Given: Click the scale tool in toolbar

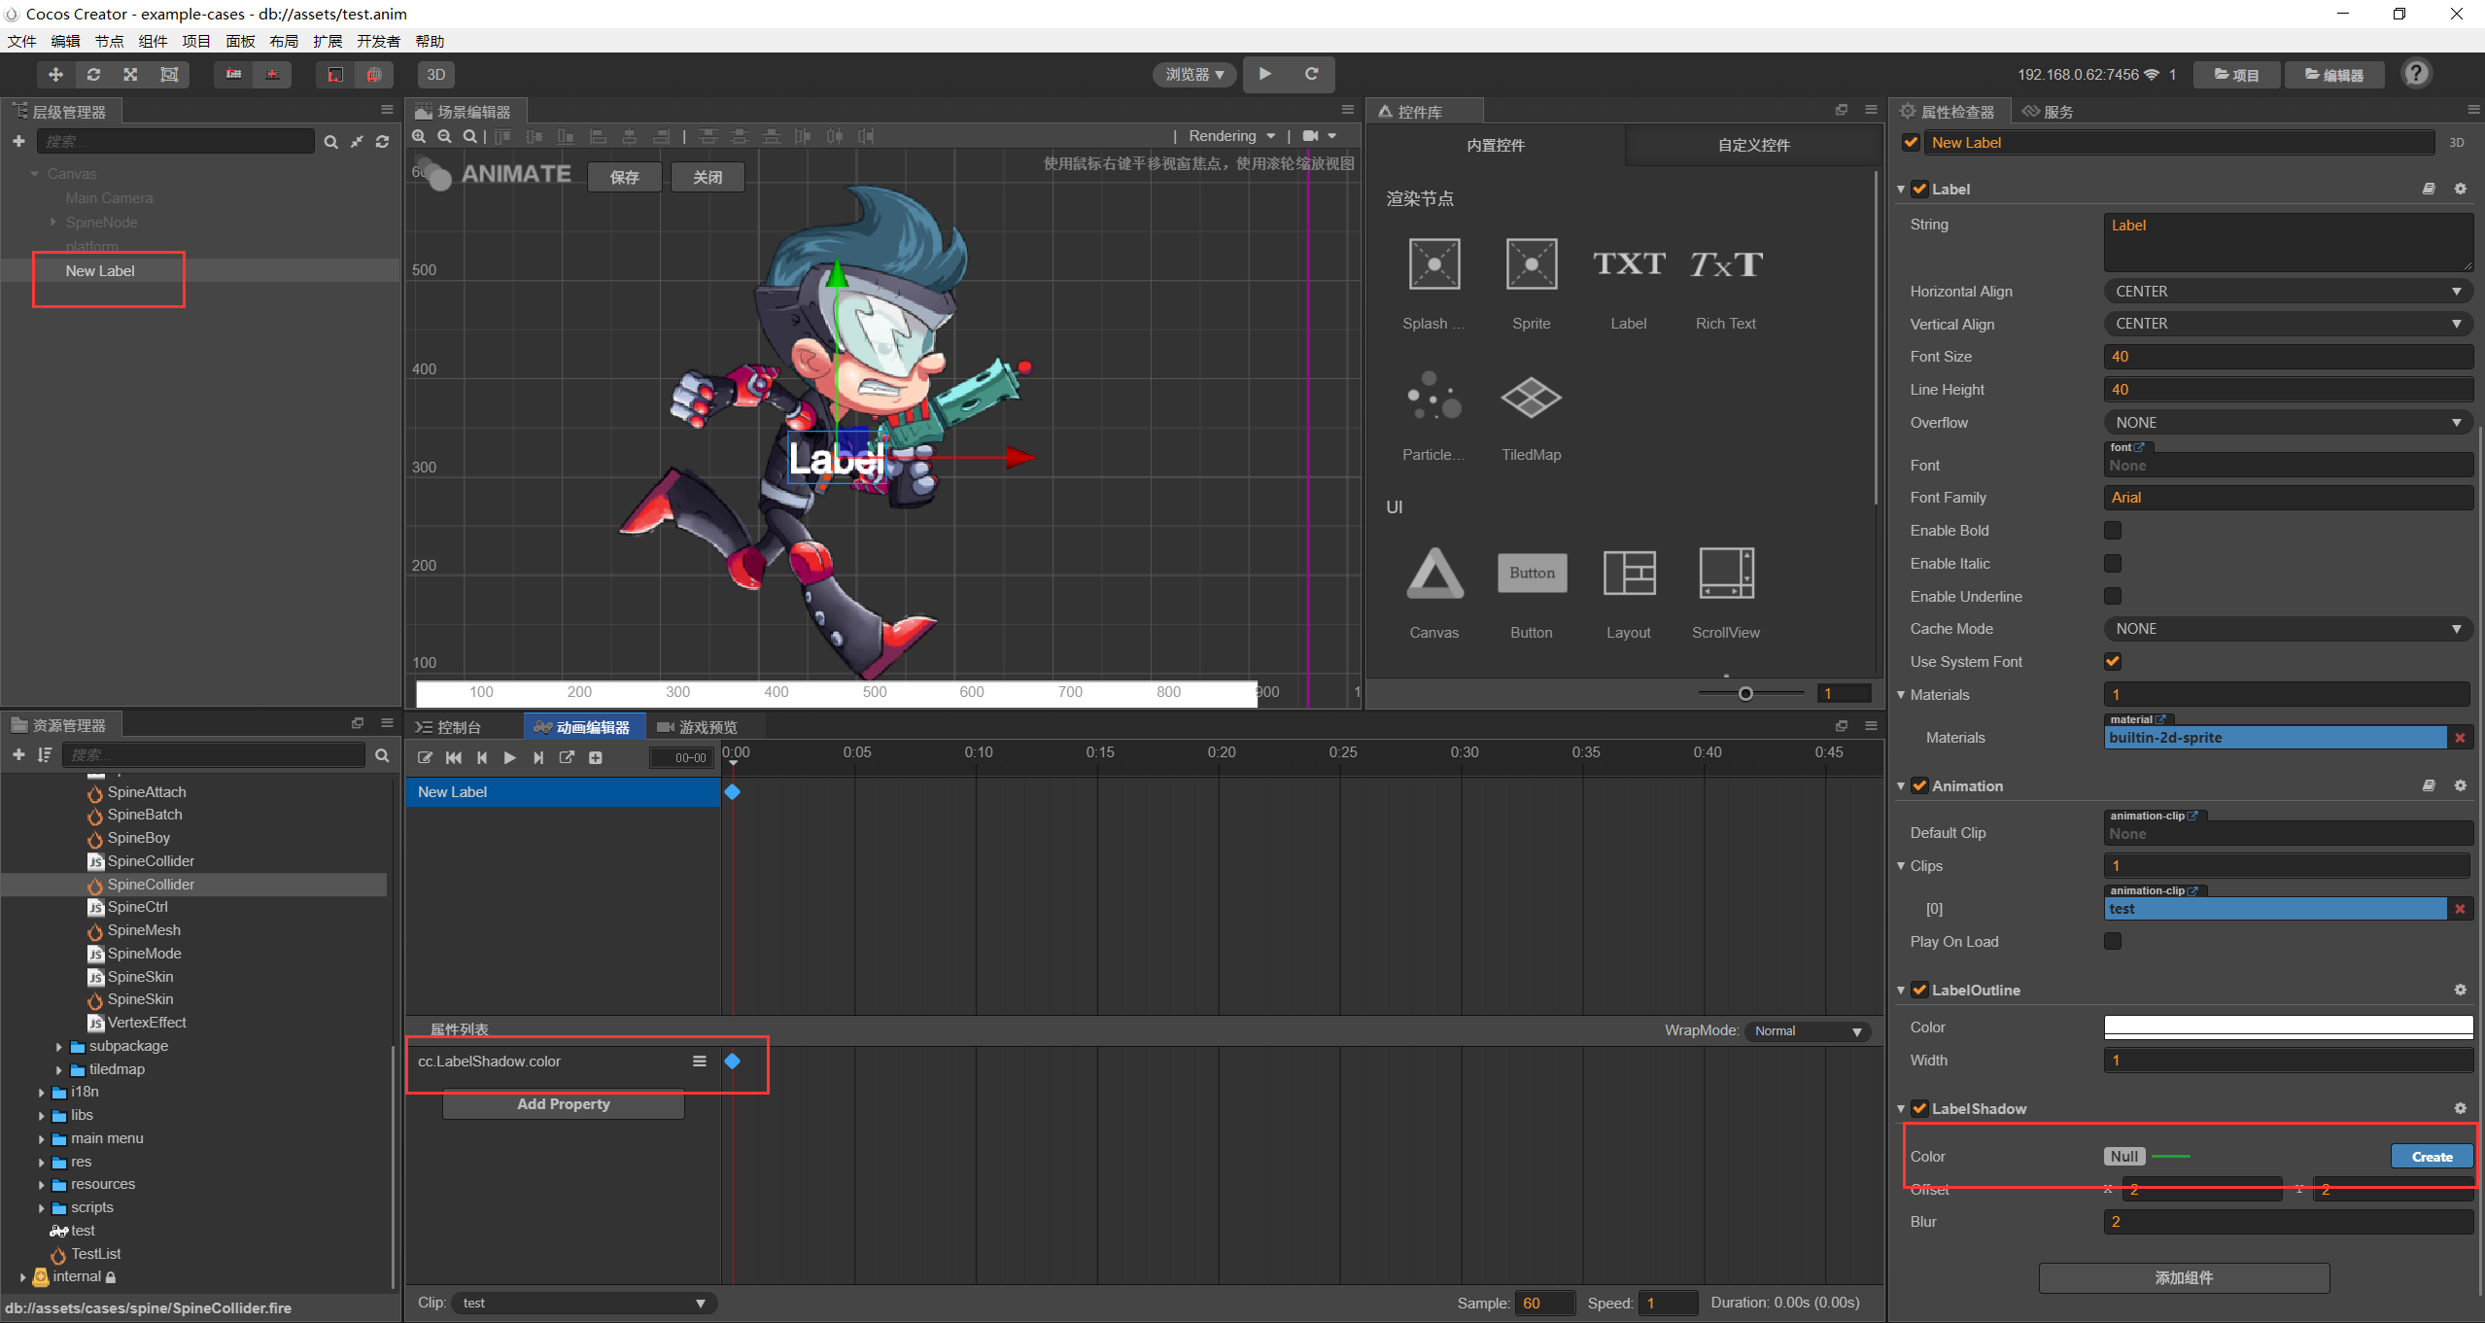Looking at the screenshot, I should click(130, 75).
